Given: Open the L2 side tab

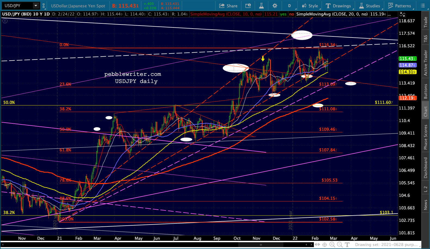Looking at the screenshot, I should click(x=426, y=189).
